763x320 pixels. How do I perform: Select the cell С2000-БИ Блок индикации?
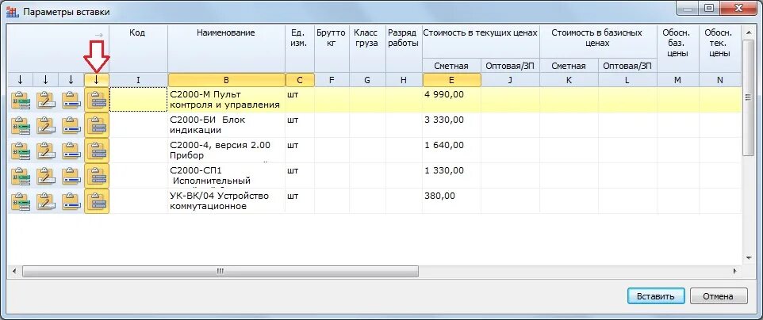[x=226, y=125]
